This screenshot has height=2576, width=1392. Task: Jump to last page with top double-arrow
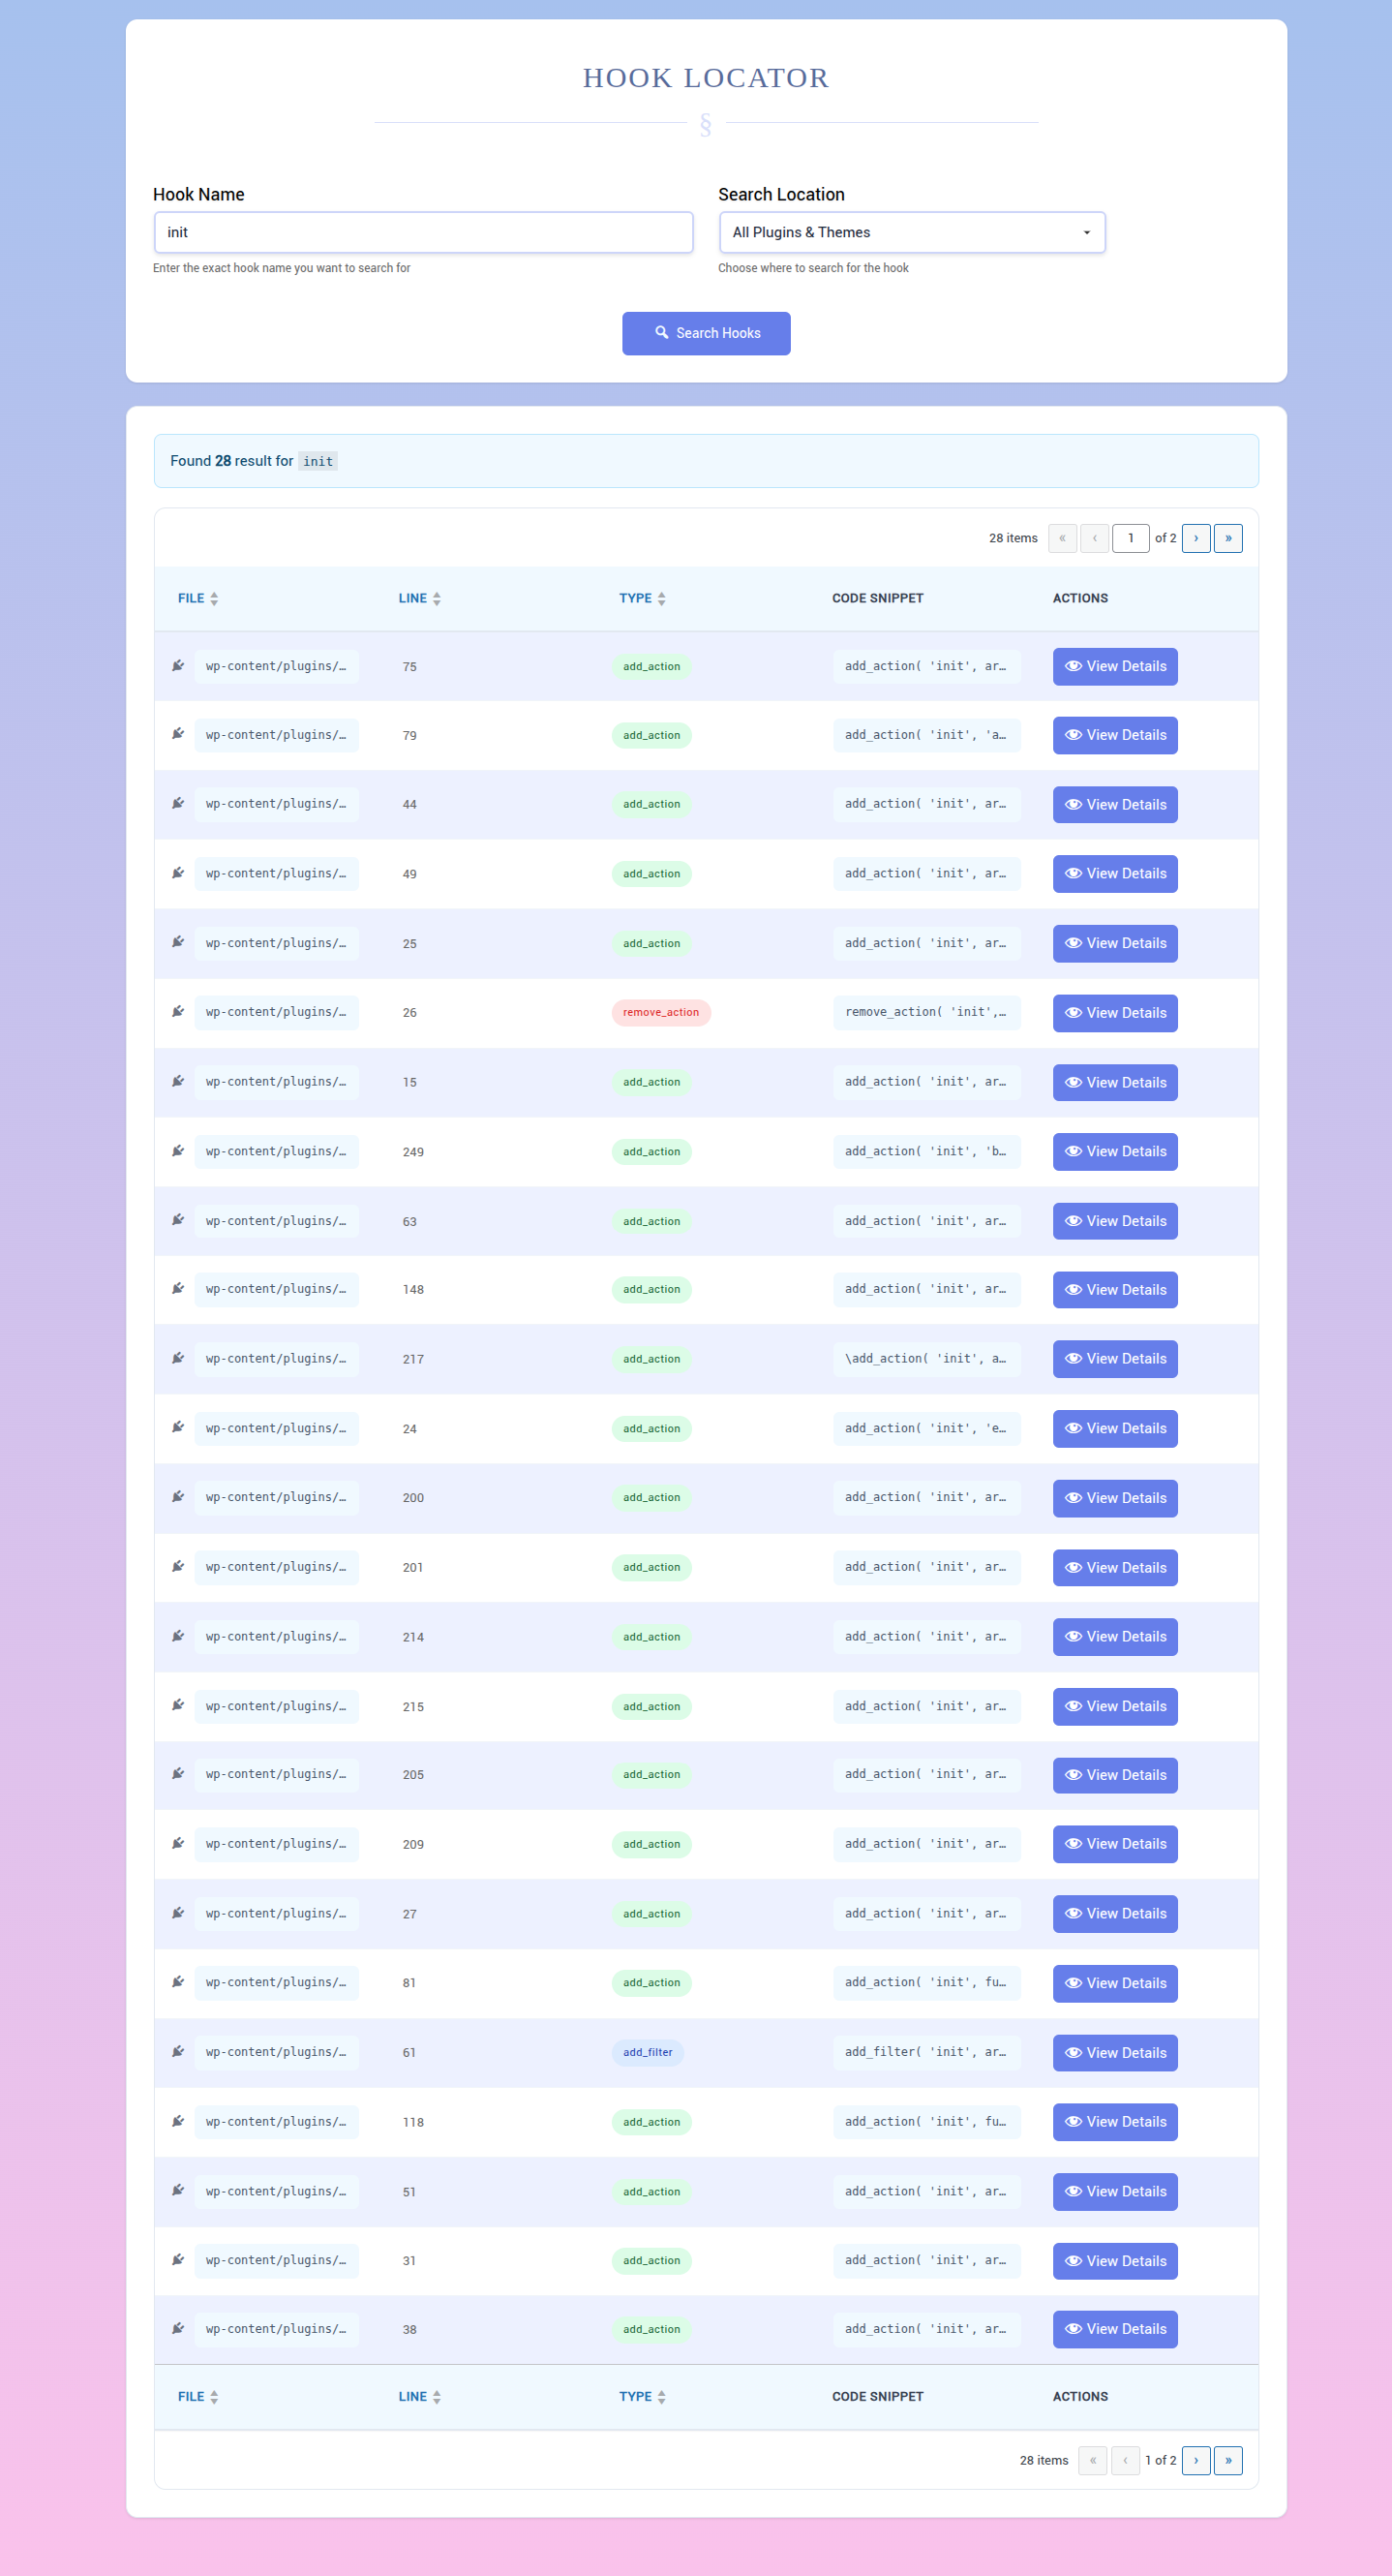point(1228,538)
